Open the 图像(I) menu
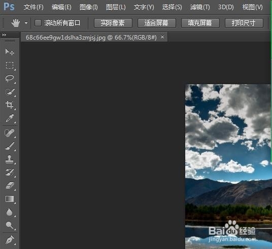 89,7
